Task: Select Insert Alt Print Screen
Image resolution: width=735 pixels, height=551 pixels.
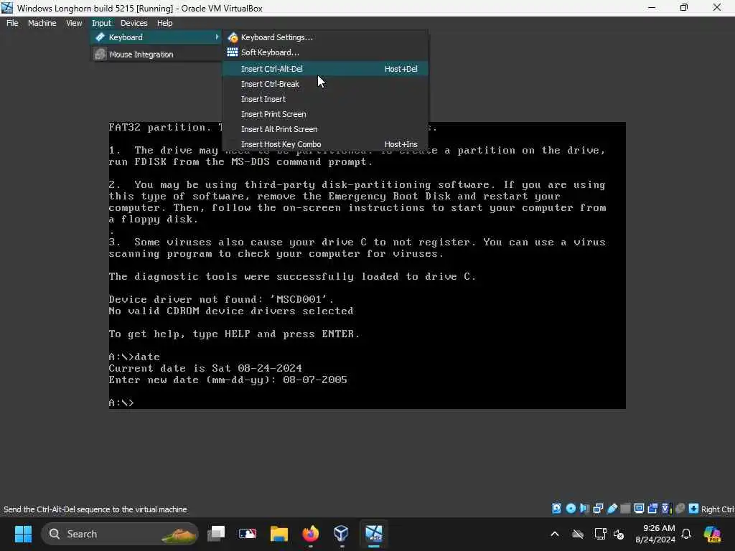Action: click(x=325, y=129)
